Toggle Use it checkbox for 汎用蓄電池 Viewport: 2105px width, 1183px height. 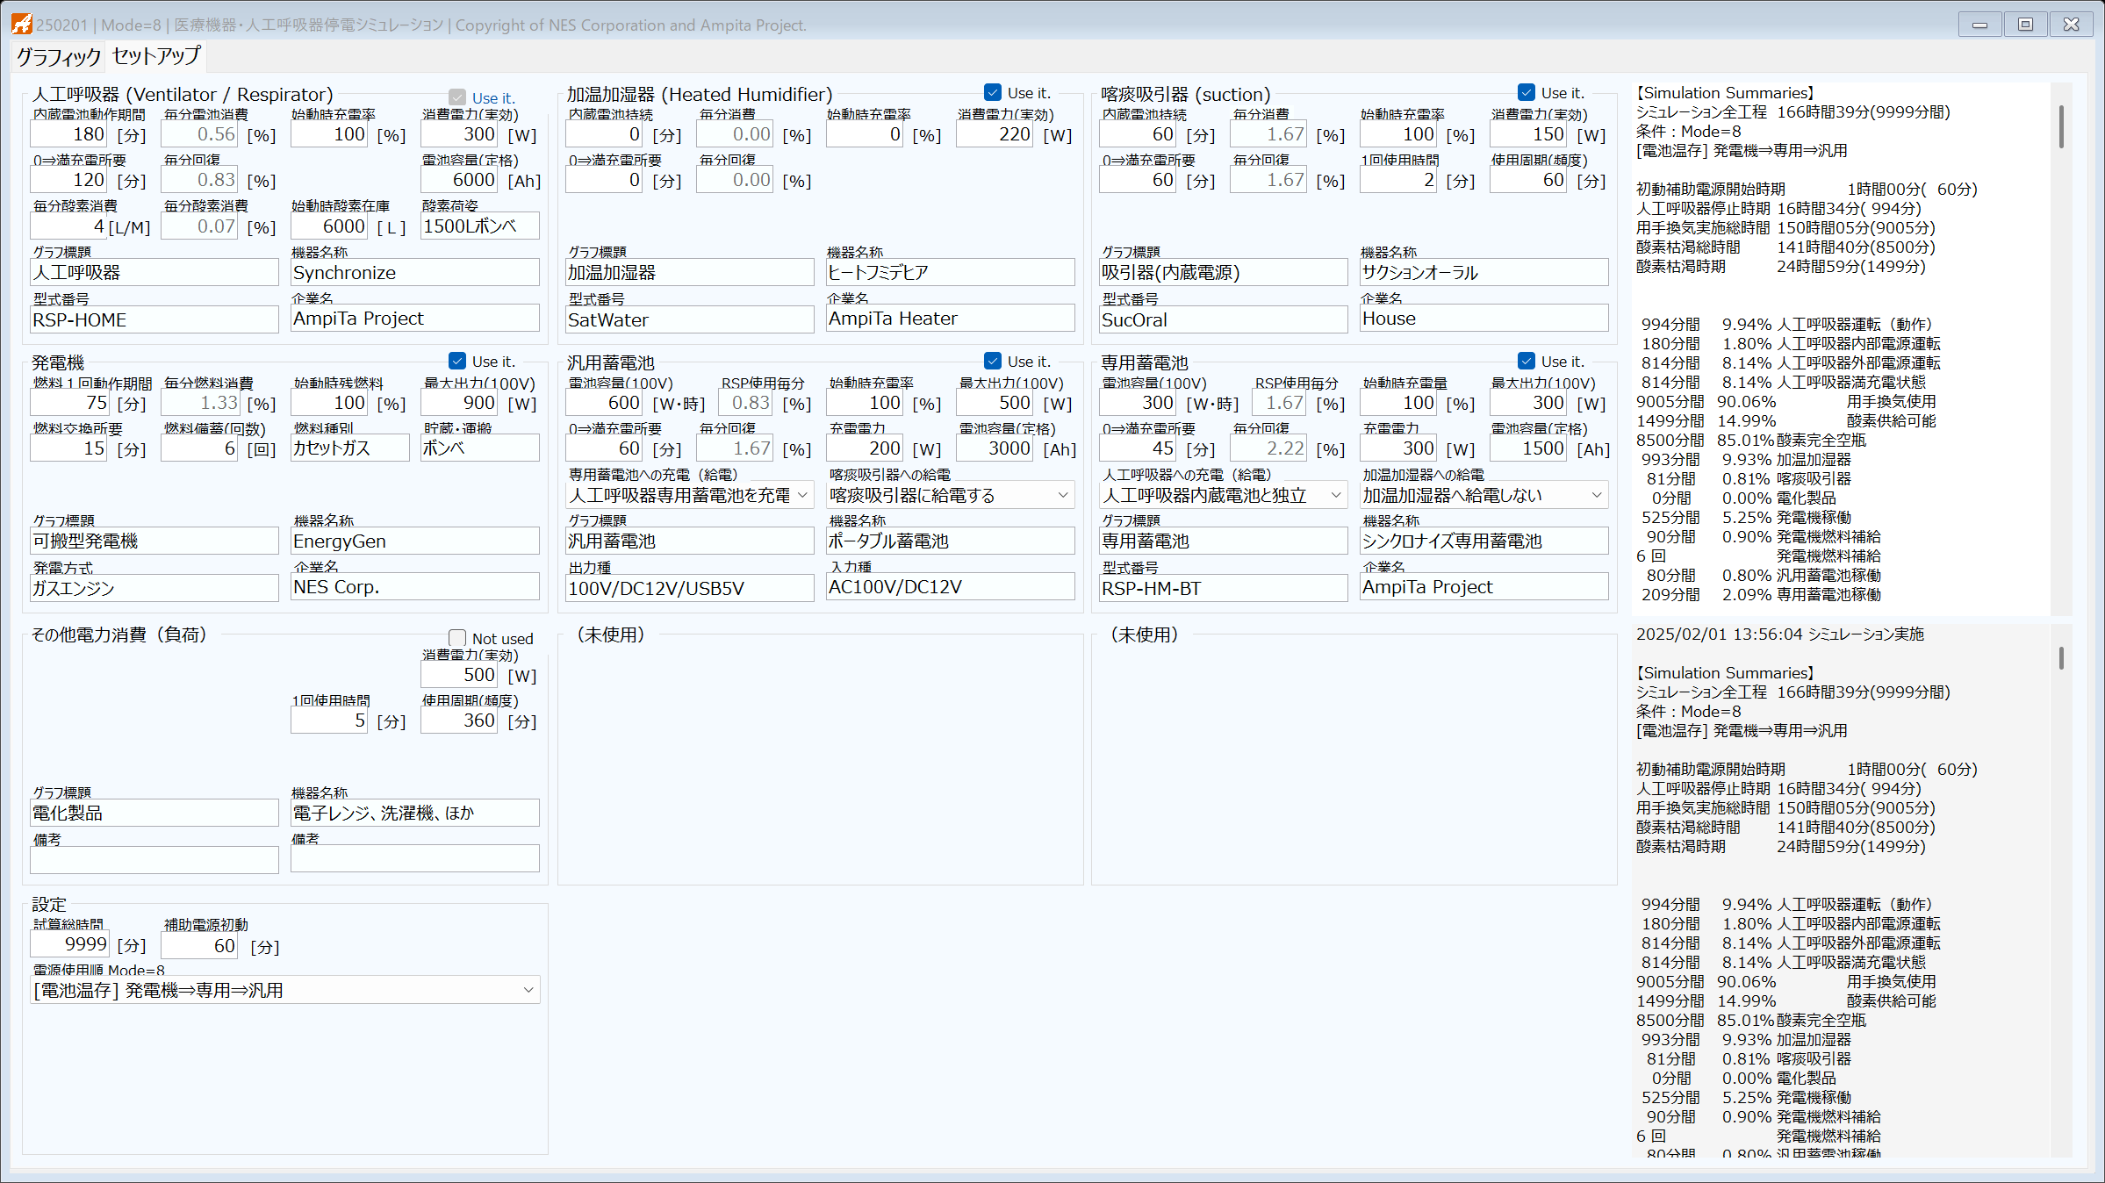coord(993,361)
